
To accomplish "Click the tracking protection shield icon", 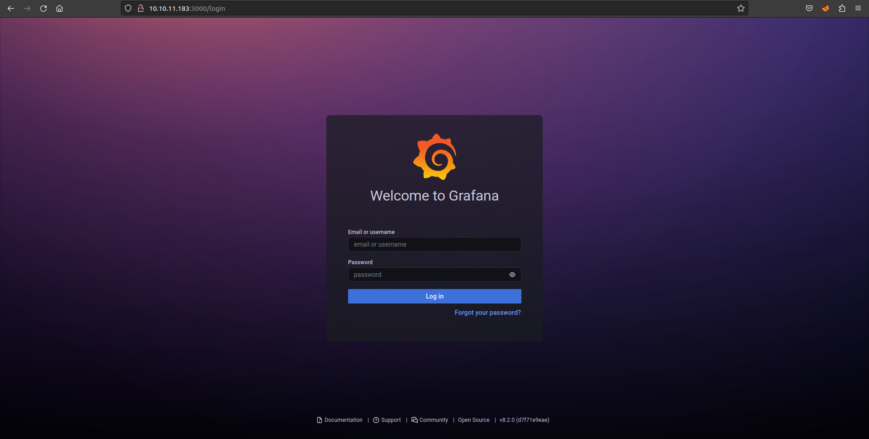I will [128, 8].
